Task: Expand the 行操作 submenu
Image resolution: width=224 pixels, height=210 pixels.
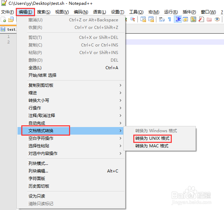Action: pos(71,108)
